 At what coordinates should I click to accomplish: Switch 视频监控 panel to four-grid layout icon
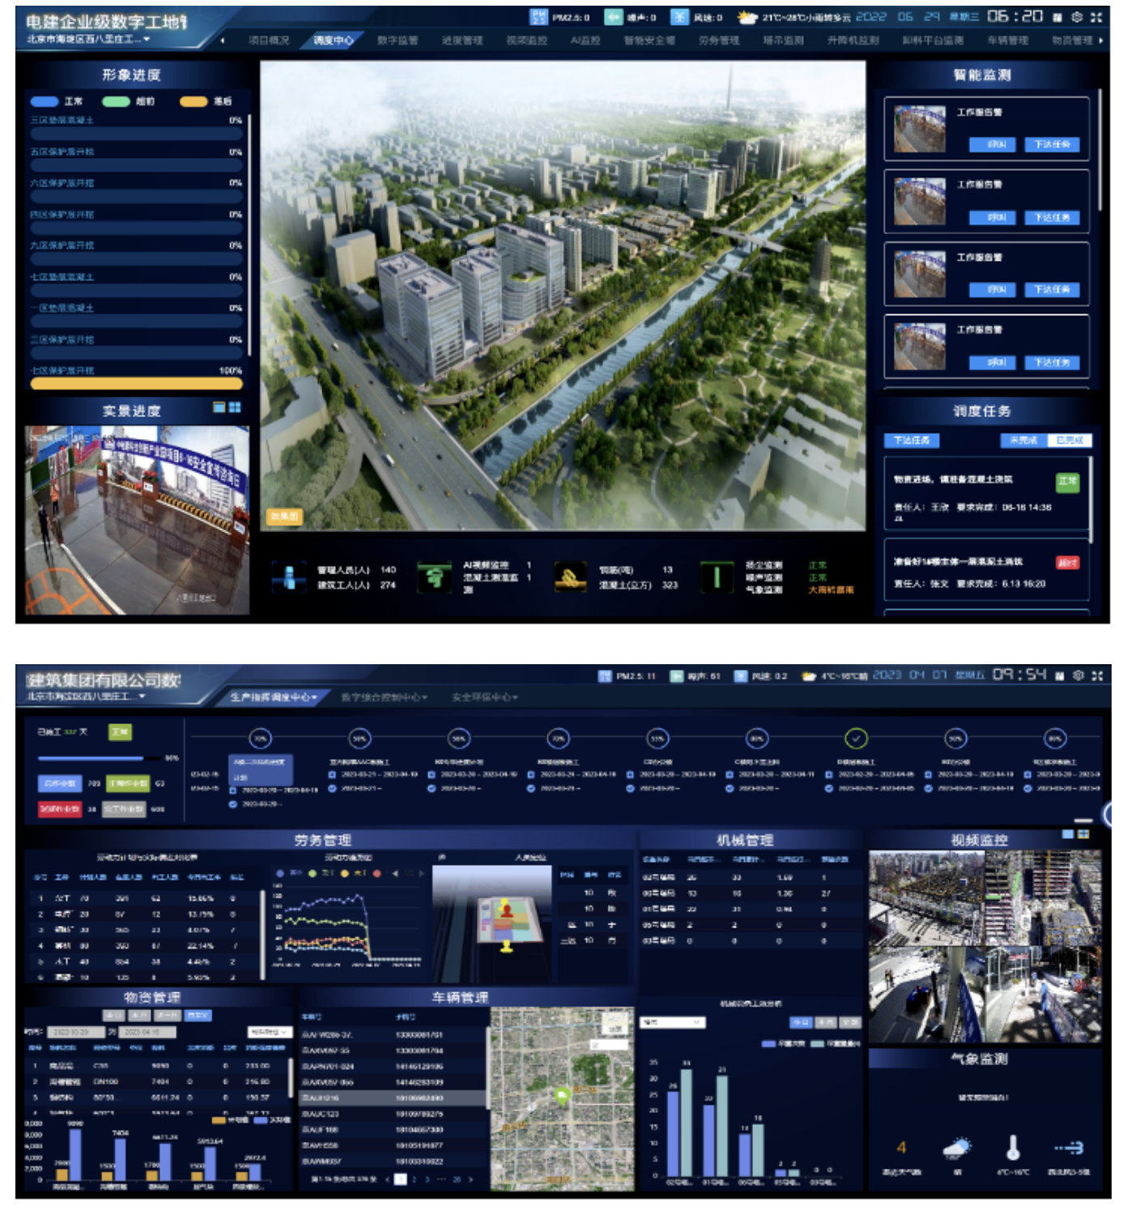1083,833
